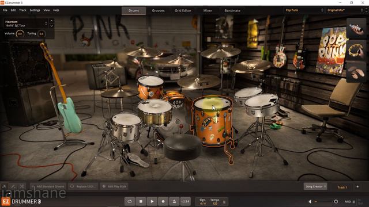The width and height of the screenshot is (369, 207).
Task: Adjust the Floortom Tuning knob
Action: tap(42, 34)
